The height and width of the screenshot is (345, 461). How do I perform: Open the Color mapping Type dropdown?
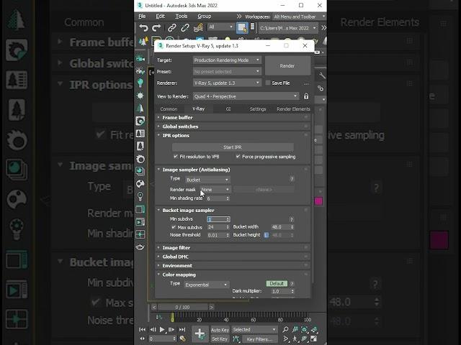pyautogui.click(x=207, y=285)
